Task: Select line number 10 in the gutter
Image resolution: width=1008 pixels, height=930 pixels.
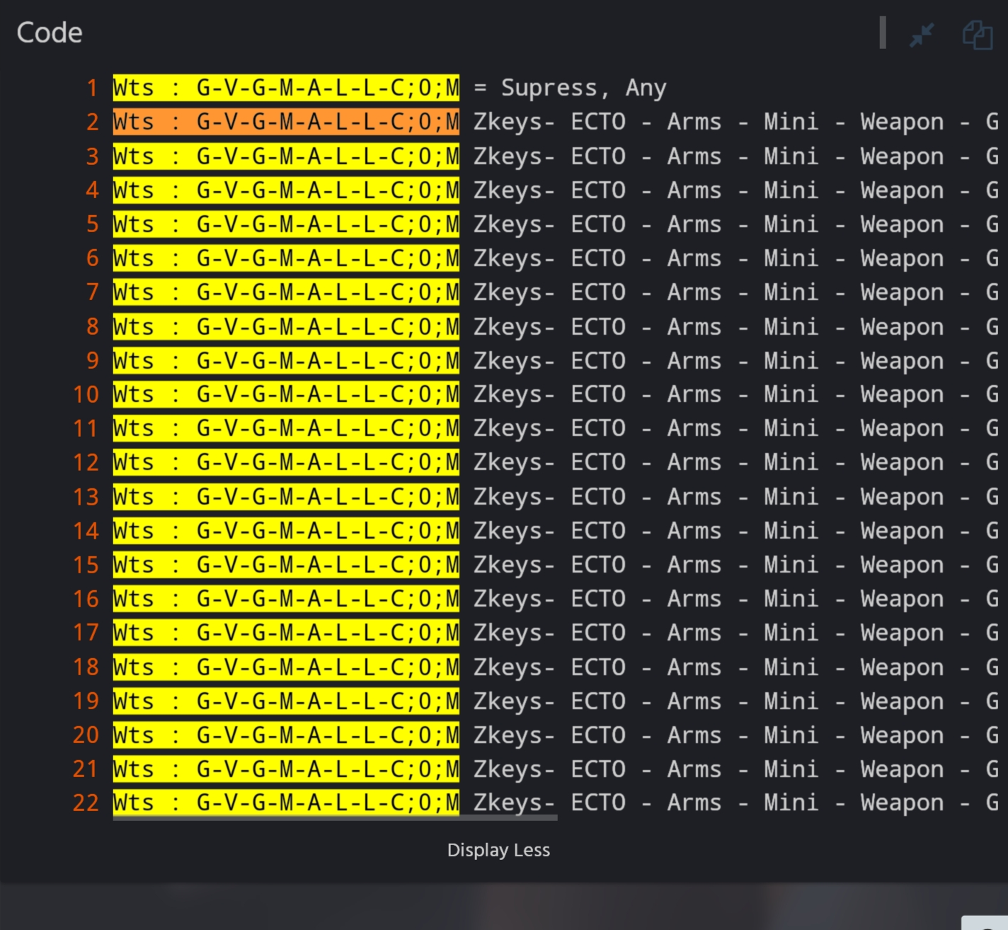Action: [86, 394]
